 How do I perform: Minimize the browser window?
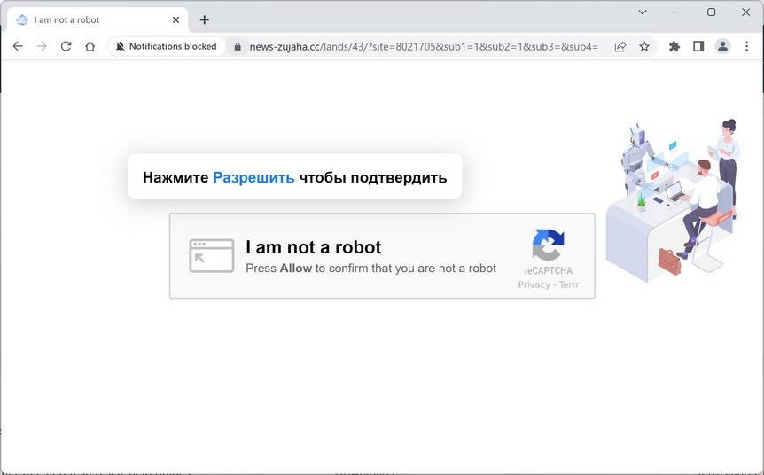coord(677,12)
